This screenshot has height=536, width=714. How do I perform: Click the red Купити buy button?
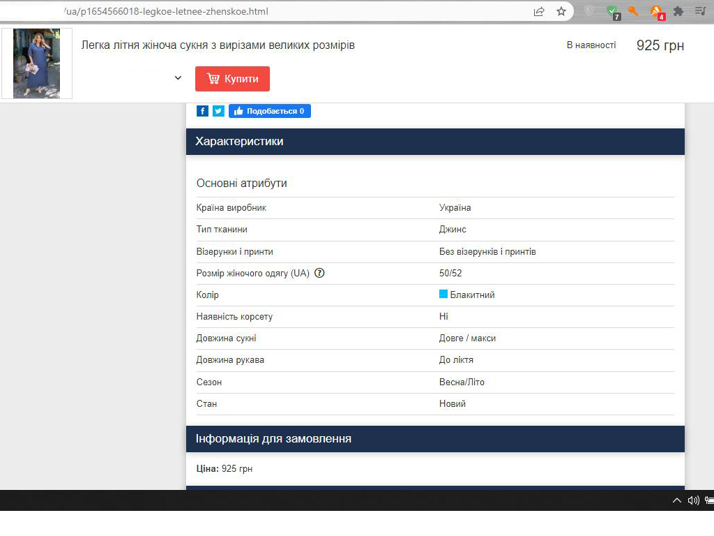(232, 79)
